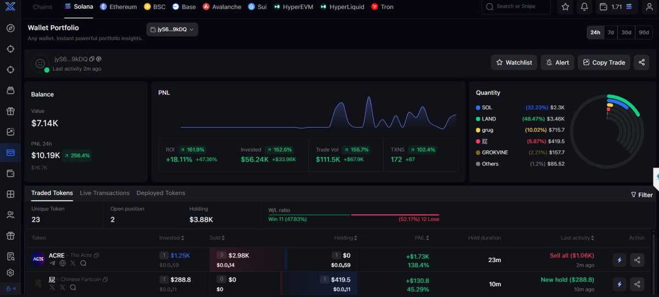Switch to the HyperEVM chain tab
The width and height of the screenshot is (659, 297).
click(x=294, y=7)
